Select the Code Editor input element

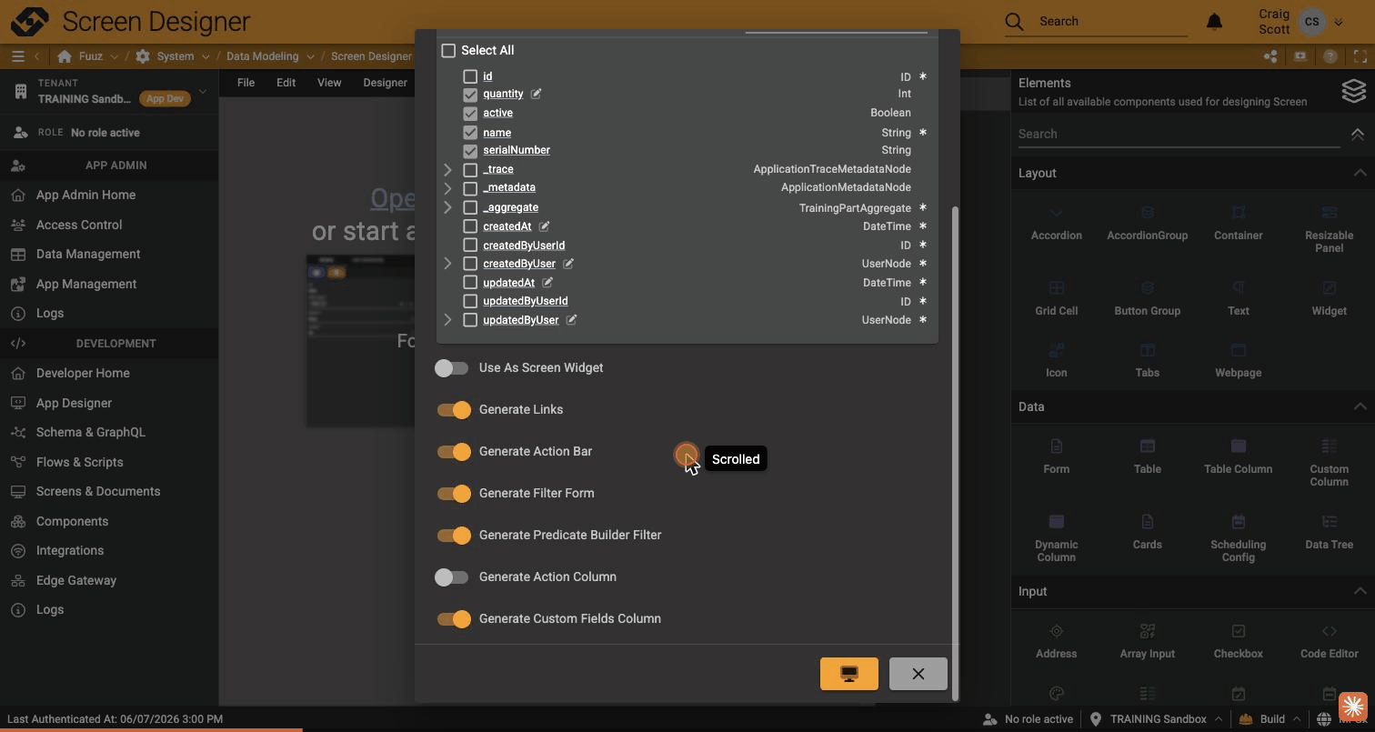pos(1329,641)
